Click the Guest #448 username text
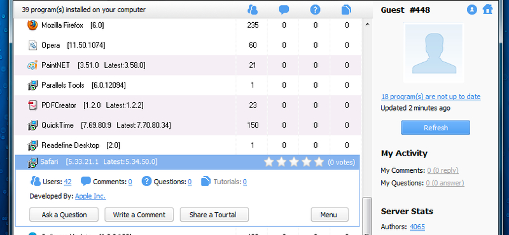509x235 pixels. point(405,10)
